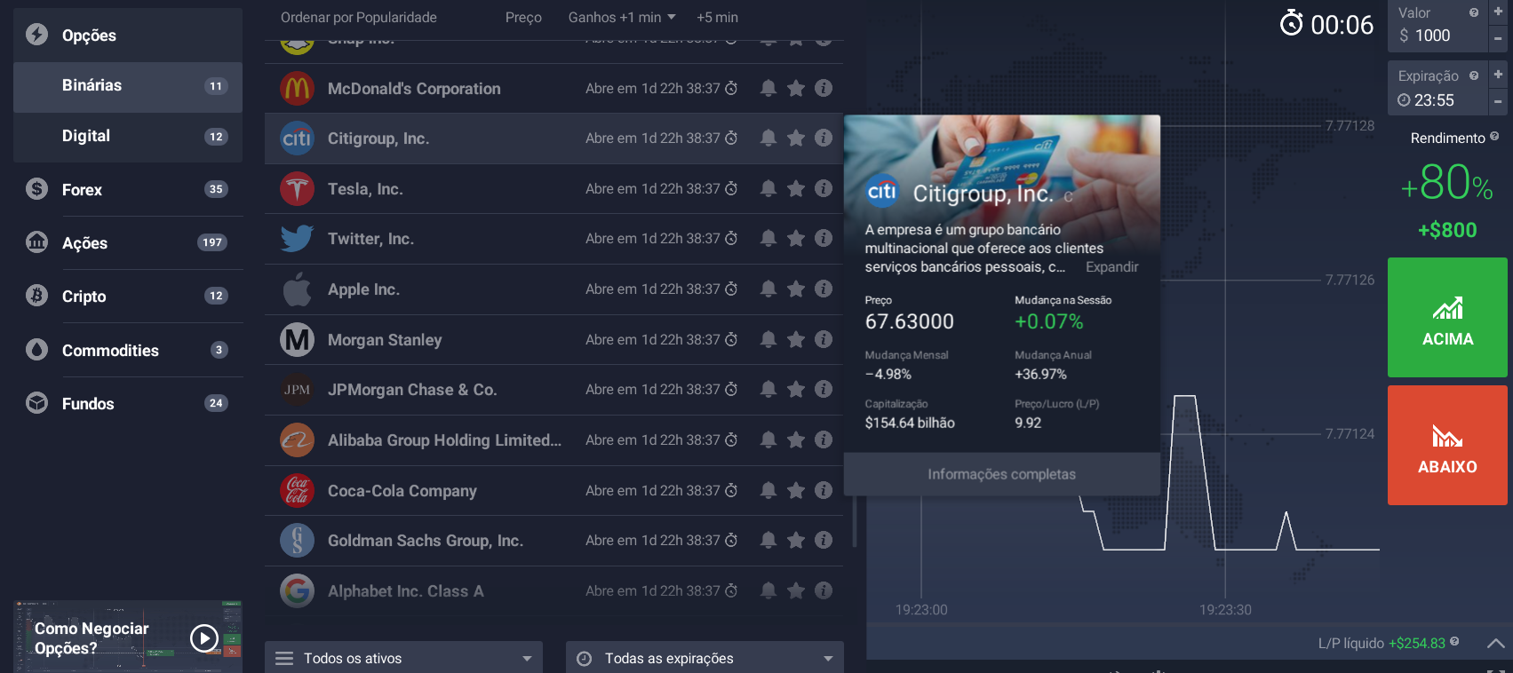Set a bell alert for JPMorgan Chase & Co.
This screenshot has width=1513, height=673.
[x=768, y=389]
